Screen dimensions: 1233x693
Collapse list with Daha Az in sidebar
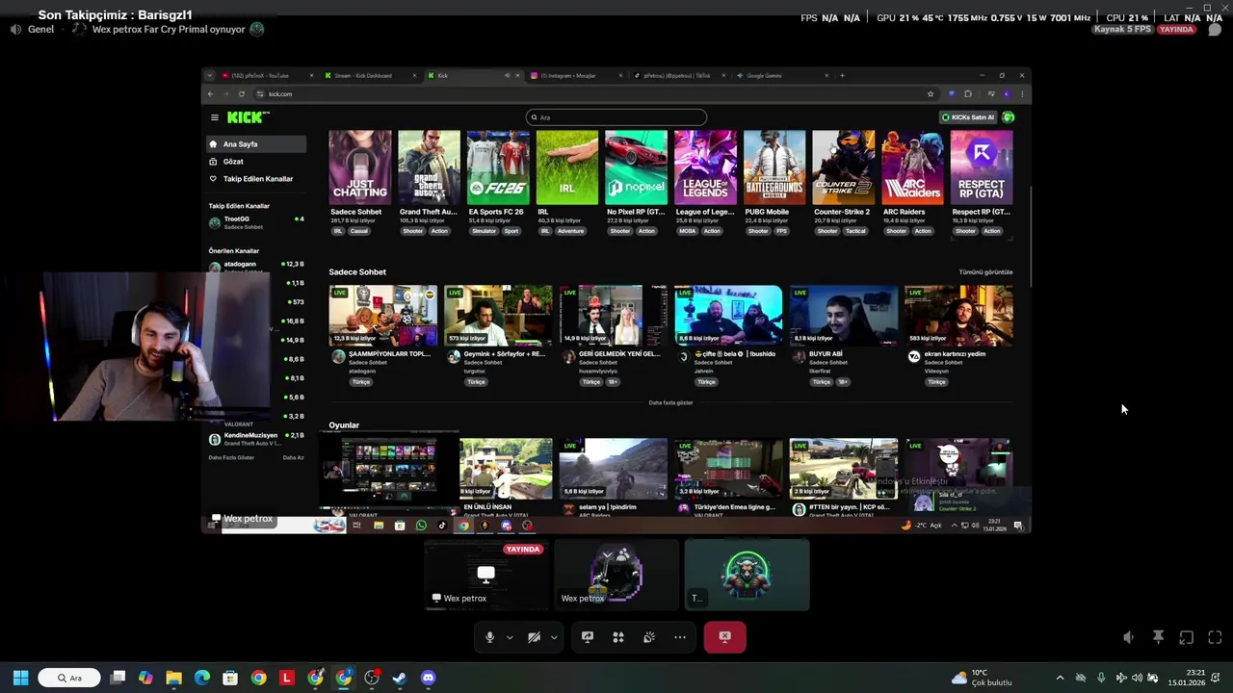coord(293,457)
